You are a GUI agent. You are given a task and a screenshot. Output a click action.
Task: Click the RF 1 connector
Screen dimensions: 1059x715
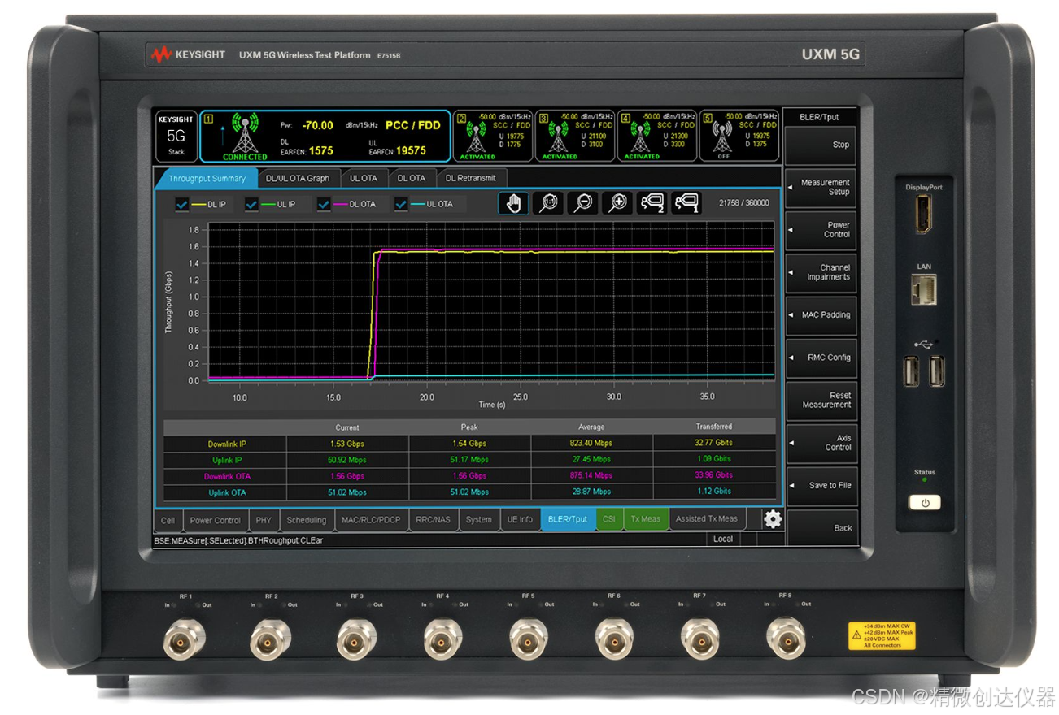(x=185, y=638)
